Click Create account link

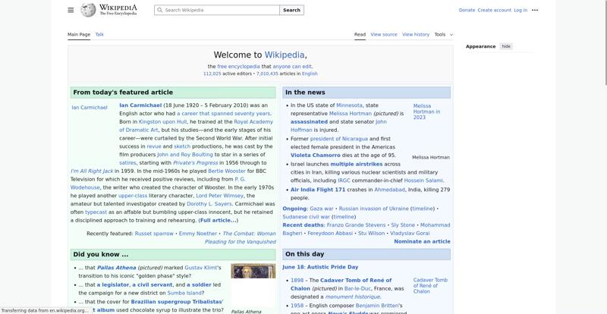[495, 10]
